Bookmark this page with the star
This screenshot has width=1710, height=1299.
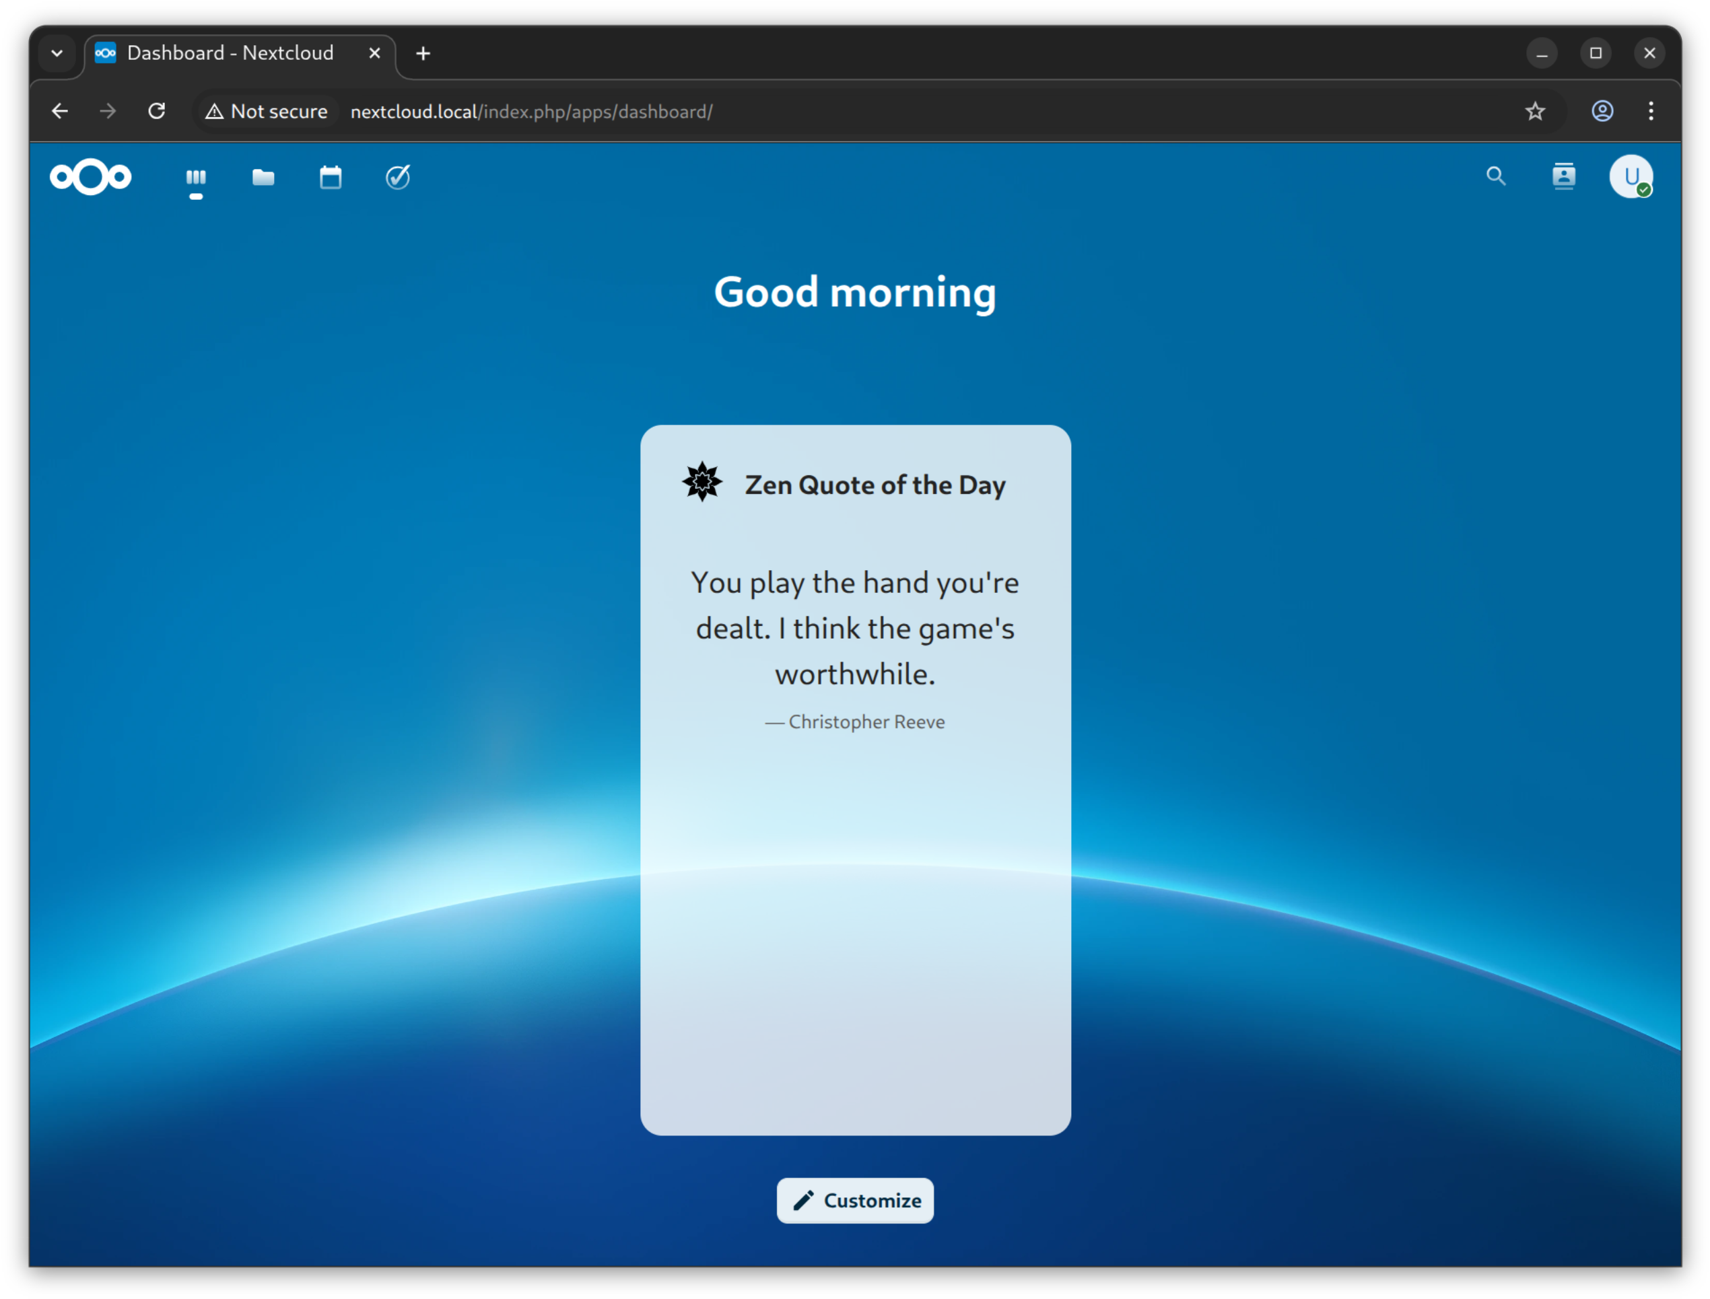[x=1534, y=111]
